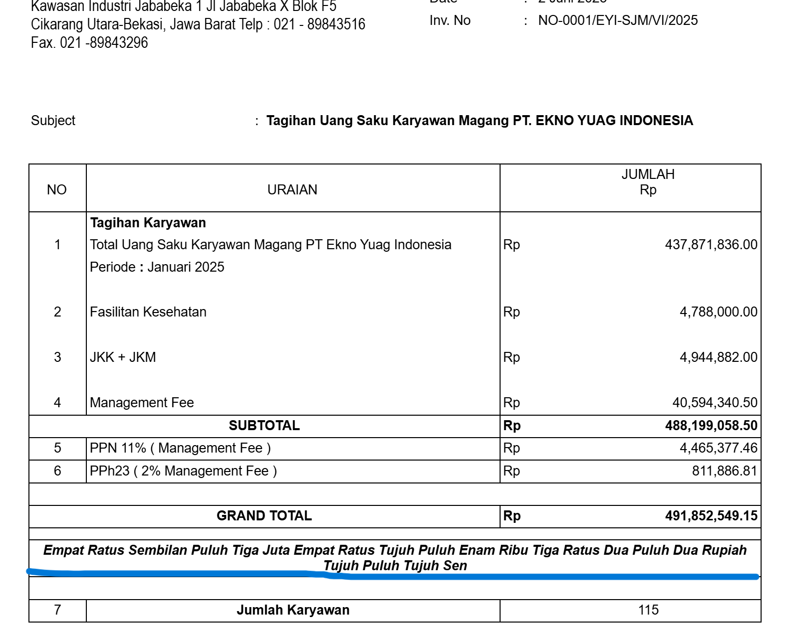Click the 'Jumlah Karyawan' label
Viewport: 805px width, 636px height.
(x=293, y=610)
